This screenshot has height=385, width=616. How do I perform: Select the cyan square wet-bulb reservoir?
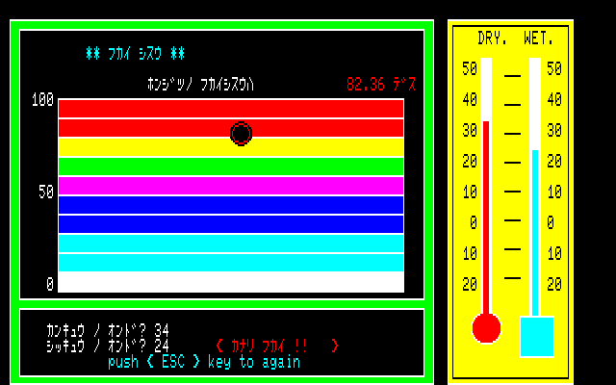[x=537, y=337]
